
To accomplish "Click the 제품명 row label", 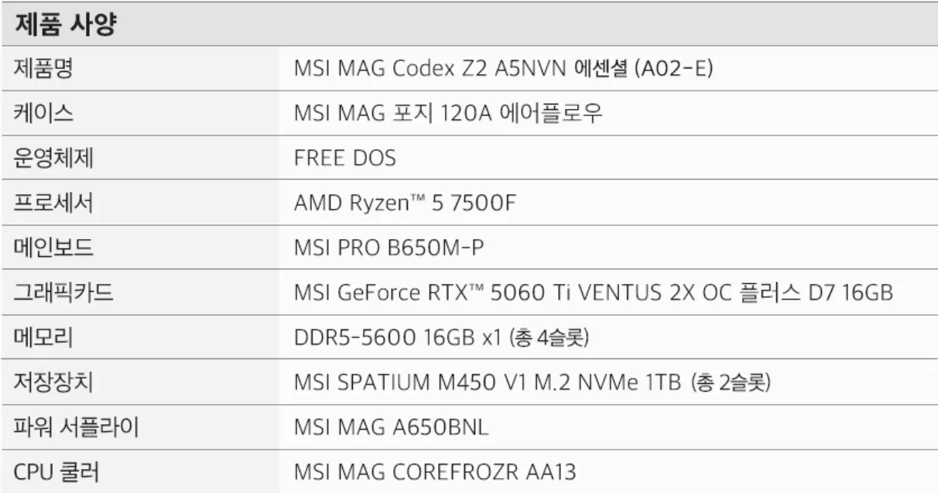I will click(x=48, y=70).
